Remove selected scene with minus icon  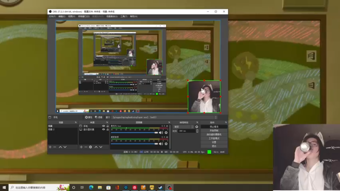(x=55, y=147)
